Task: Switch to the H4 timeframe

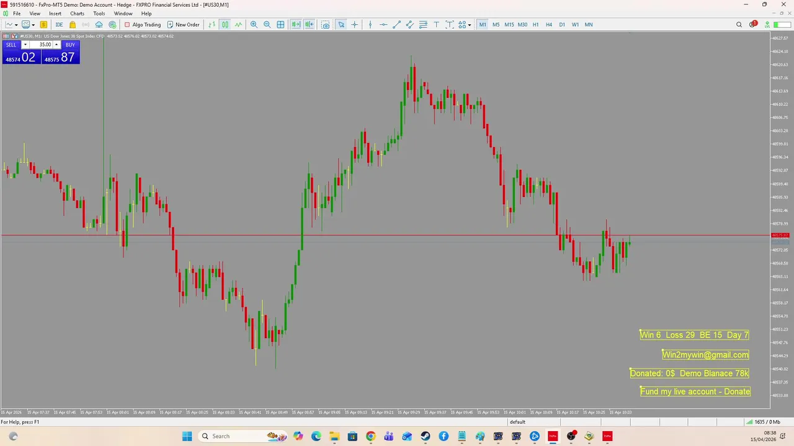Action: point(549,25)
